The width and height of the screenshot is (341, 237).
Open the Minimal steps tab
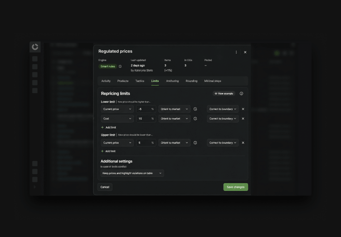click(213, 81)
